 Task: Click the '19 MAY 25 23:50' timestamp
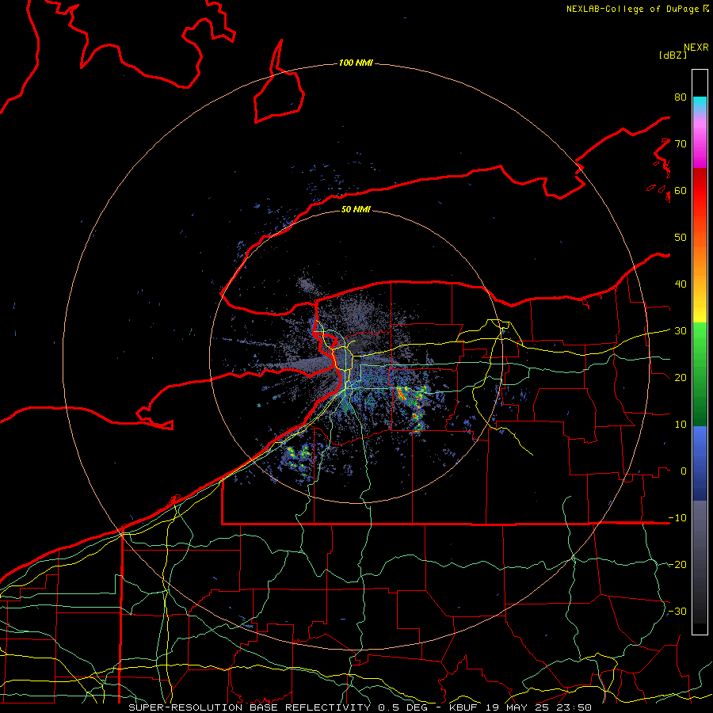539,707
